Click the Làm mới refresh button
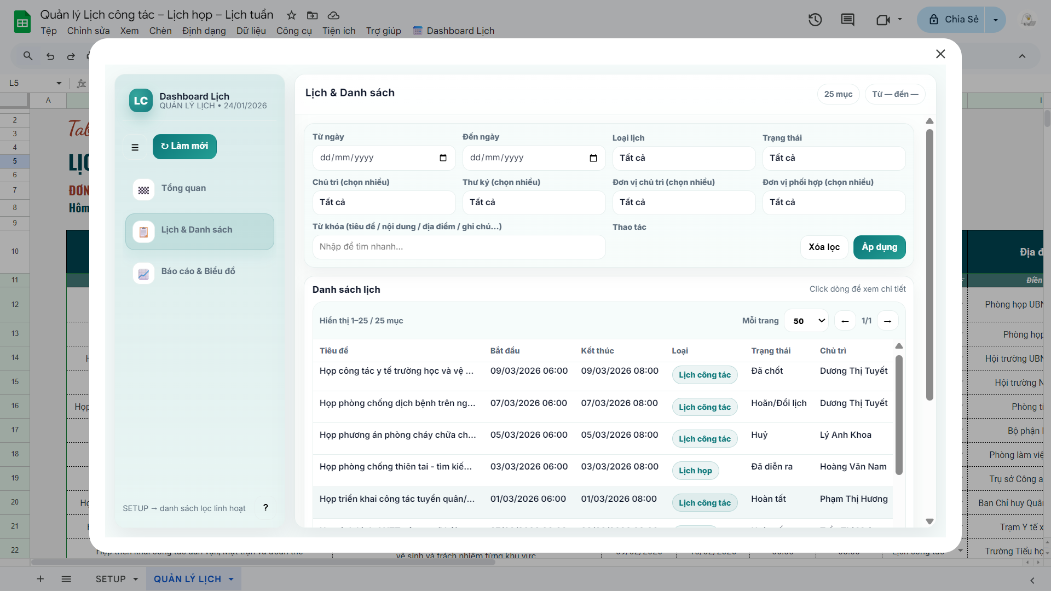The image size is (1051, 591). coord(184,146)
